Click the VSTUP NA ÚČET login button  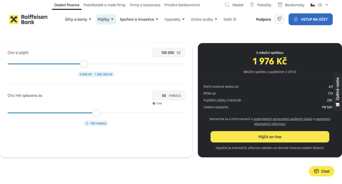[311, 19]
